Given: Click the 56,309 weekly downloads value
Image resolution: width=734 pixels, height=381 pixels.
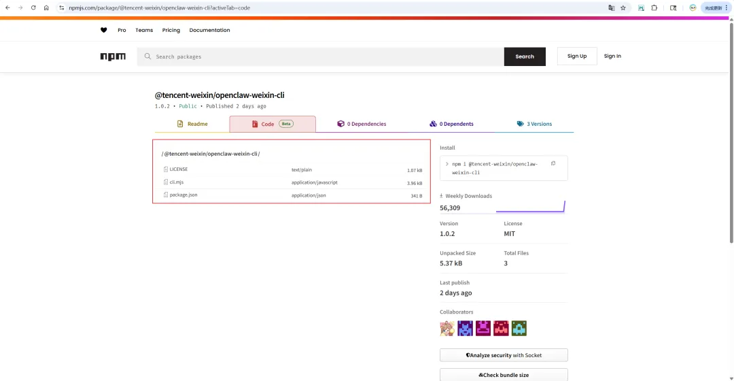Looking at the screenshot, I should pos(450,208).
